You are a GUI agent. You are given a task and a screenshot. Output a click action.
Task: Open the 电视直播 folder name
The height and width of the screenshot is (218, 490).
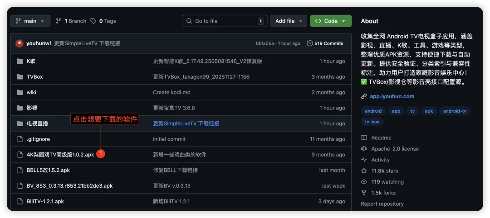click(38, 123)
